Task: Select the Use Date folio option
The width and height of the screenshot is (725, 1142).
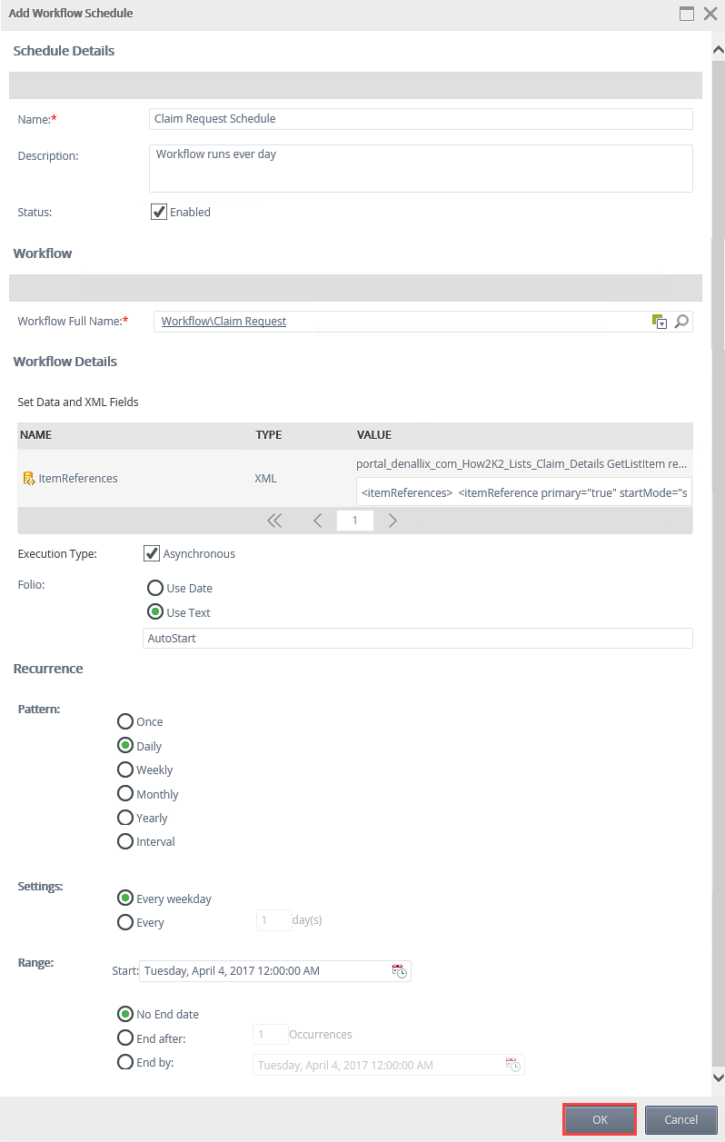Action: [155, 588]
